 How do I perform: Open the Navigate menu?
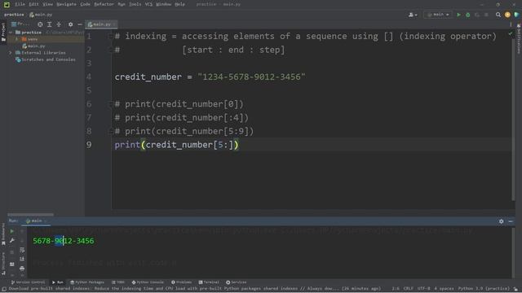click(66, 4)
